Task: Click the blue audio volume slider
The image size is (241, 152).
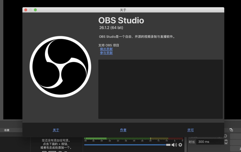Action: coord(125,145)
